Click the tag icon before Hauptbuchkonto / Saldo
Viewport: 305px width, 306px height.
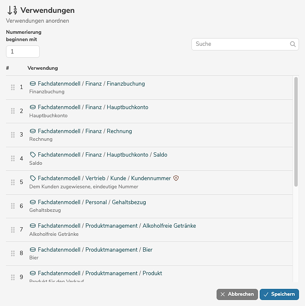pyautogui.click(x=32, y=154)
